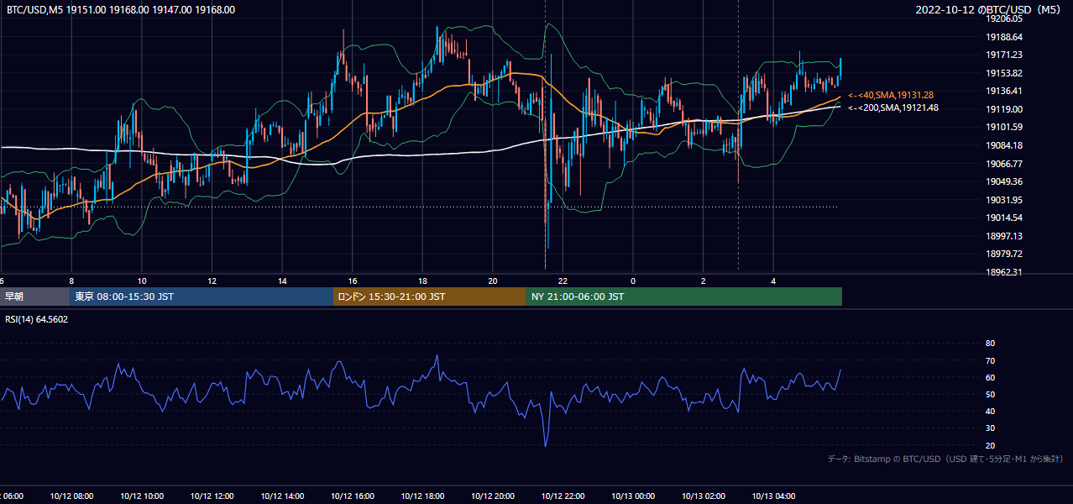Screen dimensions: 1073x504
Task: Click price axis label 19153.82
Action: click(1004, 73)
